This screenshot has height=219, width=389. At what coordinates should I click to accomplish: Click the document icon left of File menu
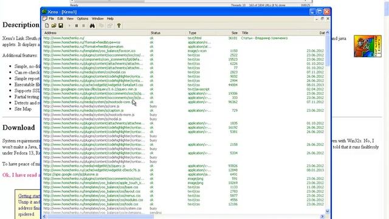[x=44, y=19]
